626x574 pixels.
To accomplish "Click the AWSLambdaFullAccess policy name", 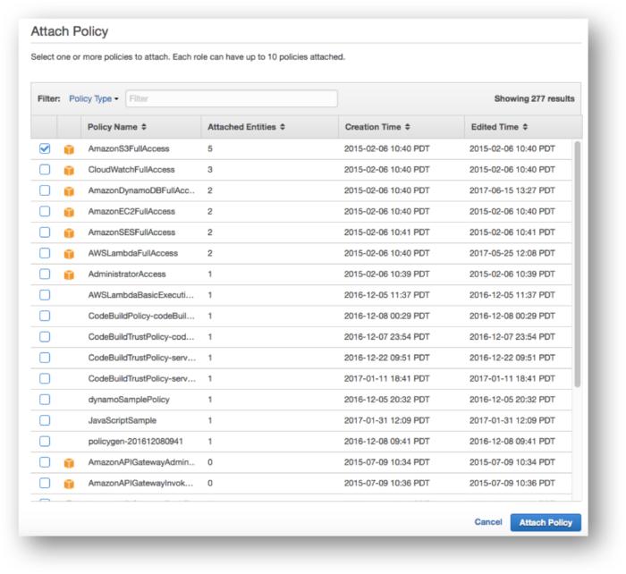I will (x=133, y=253).
